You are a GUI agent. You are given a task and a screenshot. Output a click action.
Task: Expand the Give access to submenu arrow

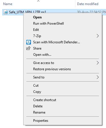tap(98, 63)
